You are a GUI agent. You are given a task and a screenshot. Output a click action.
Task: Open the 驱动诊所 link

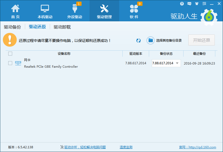point(84,147)
